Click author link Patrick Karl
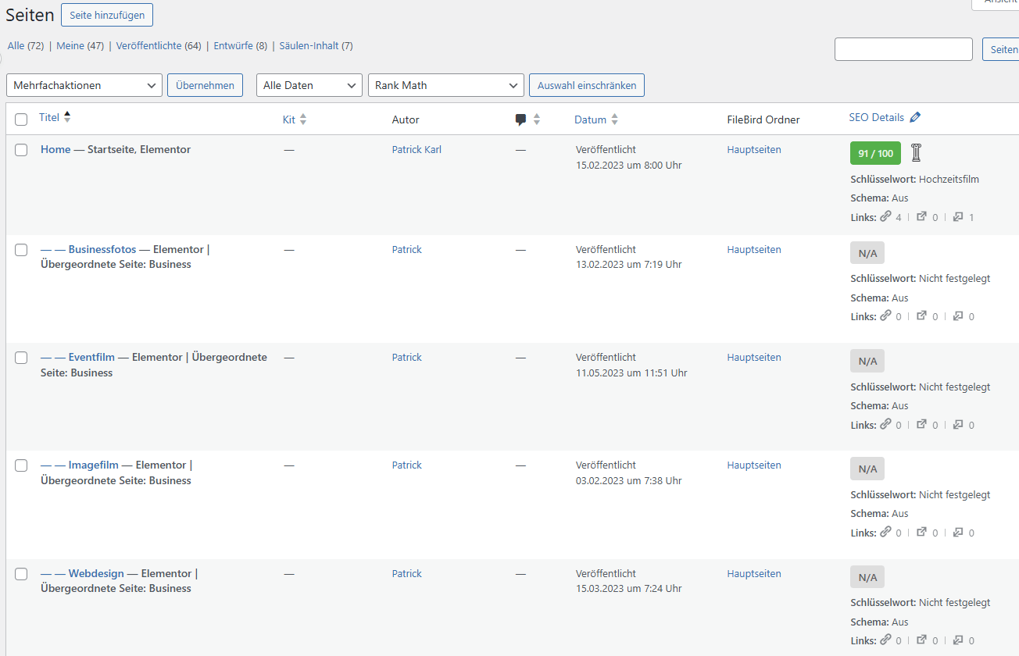The height and width of the screenshot is (656, 1019). point(417,149)
